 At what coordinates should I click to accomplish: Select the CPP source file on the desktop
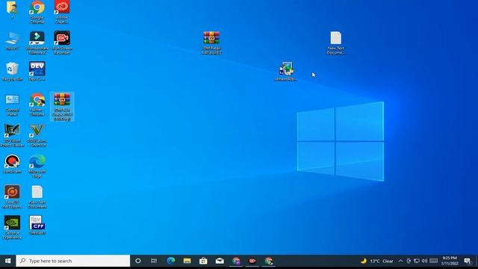pyautogui.click(x=37, y=226)
